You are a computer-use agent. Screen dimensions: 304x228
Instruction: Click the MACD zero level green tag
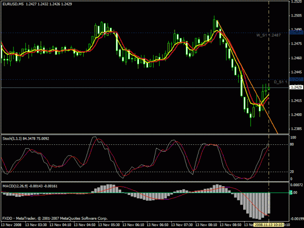tap(291, 193)
